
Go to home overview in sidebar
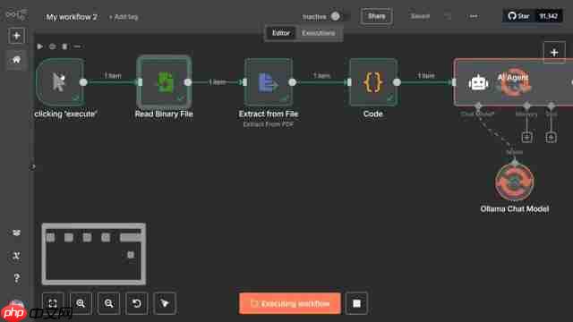[16, 60]
